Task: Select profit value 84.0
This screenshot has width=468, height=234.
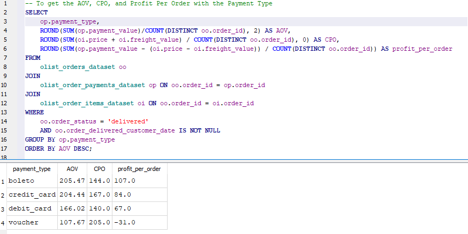Action: click(139, 194)
